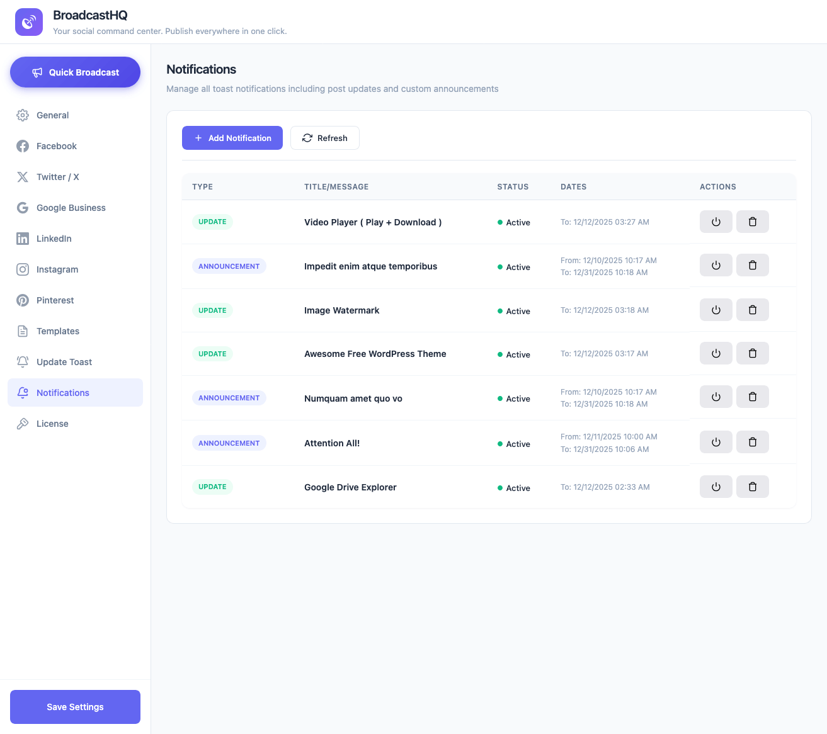Disable the Attention All! announcement
Image resolution: width=827 pixels, height=734 pixels.
click(x=716, y=442)
